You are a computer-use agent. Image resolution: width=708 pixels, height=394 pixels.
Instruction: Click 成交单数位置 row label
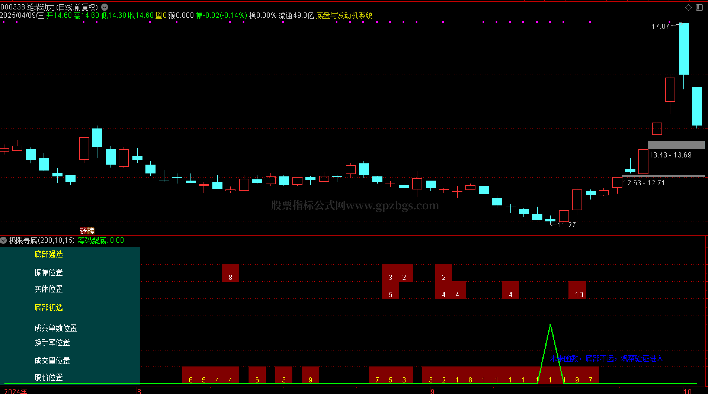tap(56, 328)
